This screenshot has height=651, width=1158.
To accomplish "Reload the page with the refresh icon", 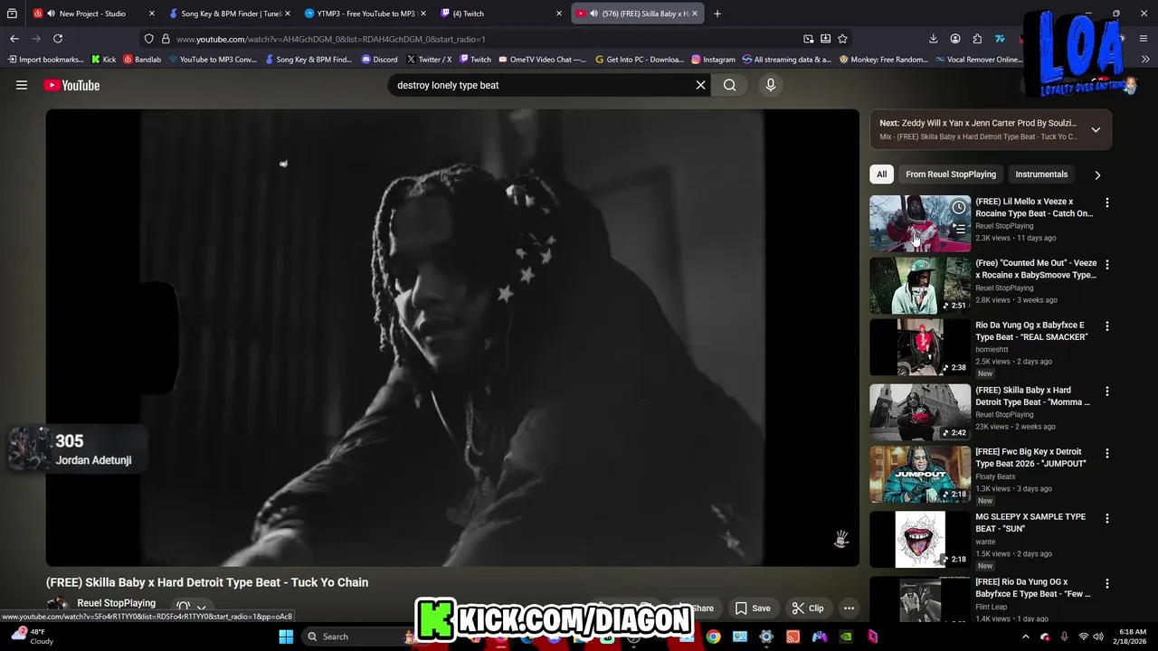I will point(58,39).
